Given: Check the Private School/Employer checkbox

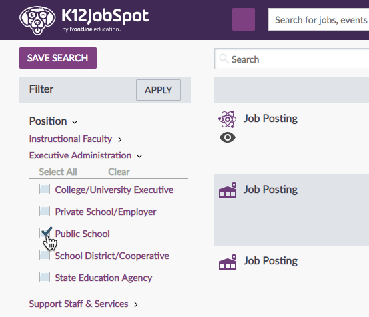Looking at the screenshot, I should click(x=45, y=211).
